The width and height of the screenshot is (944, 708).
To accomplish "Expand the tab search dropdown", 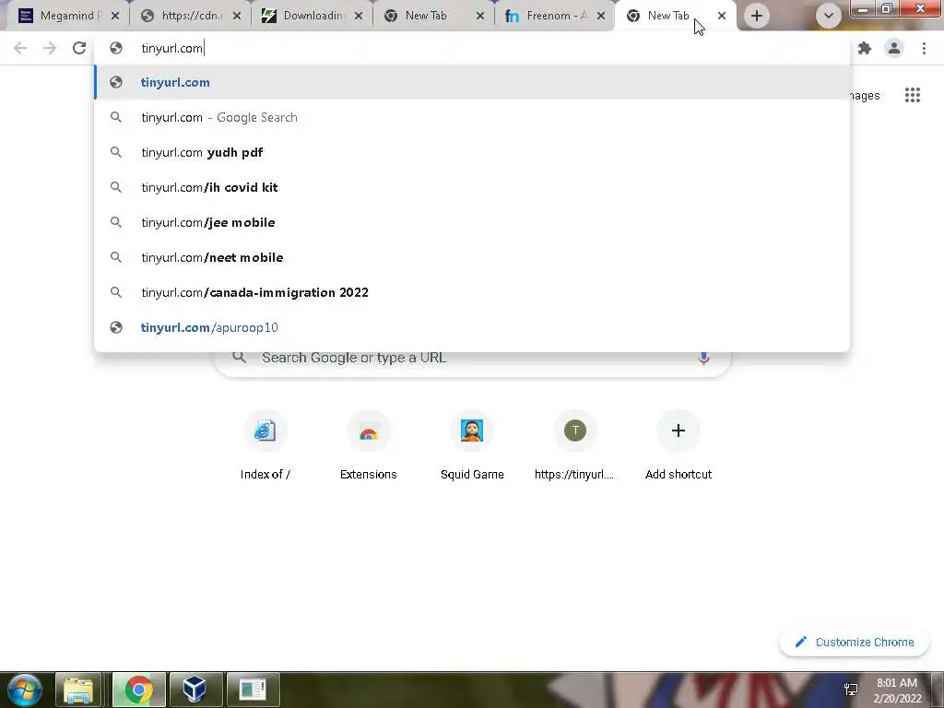I will coord(829,16).
